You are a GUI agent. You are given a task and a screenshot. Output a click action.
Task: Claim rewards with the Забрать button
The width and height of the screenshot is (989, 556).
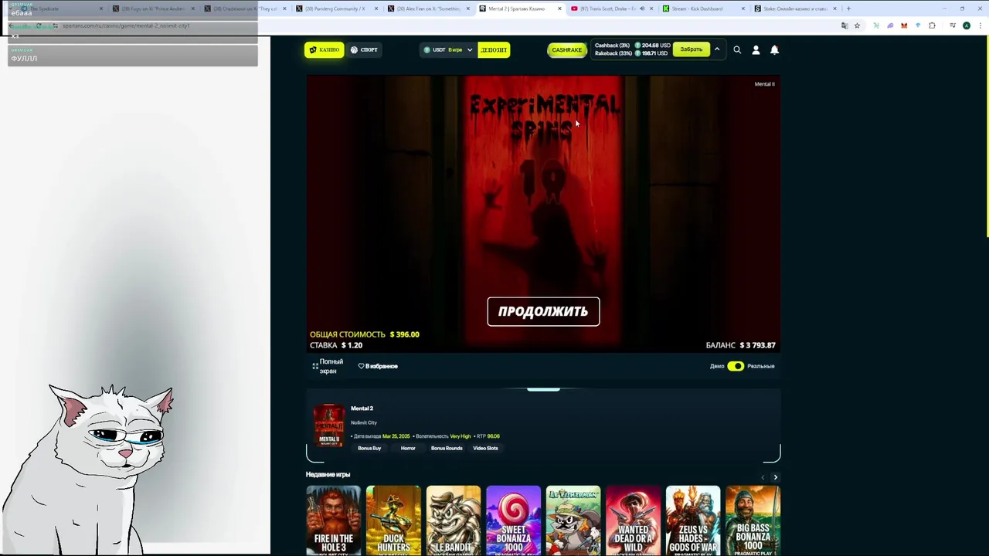(x=691, y=49)
